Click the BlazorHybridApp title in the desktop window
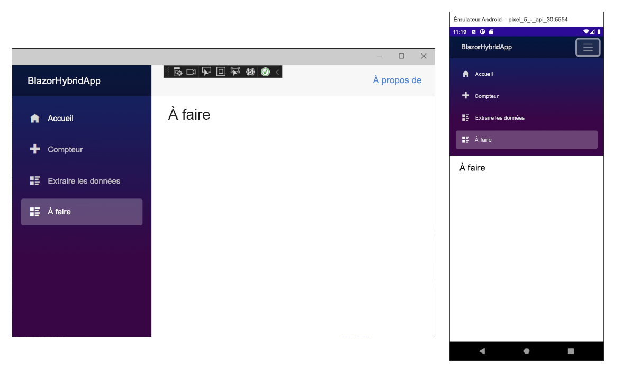This screenshot has width=623, height=371. point(64,80)
